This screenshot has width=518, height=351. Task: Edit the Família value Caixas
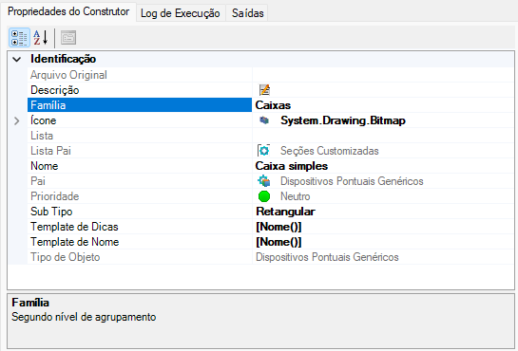273,105
